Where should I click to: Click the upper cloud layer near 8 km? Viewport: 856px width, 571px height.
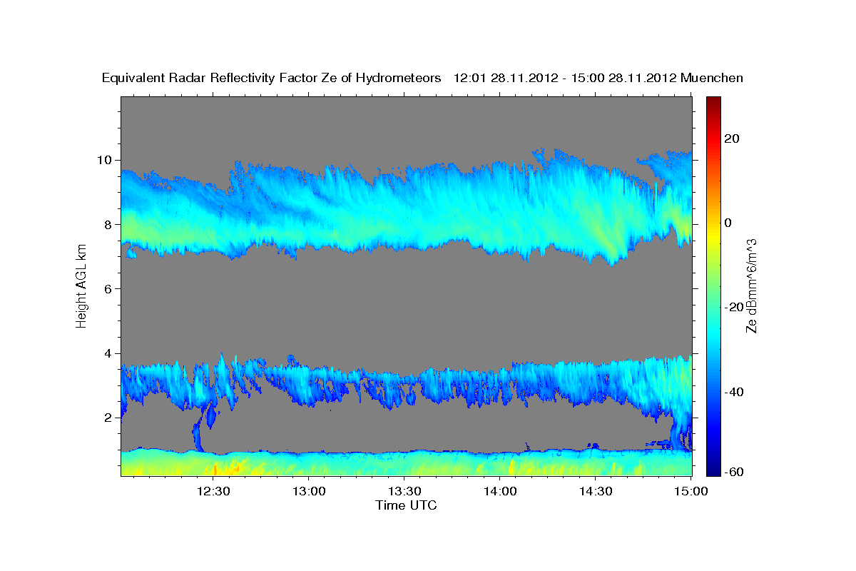pos(407,207)
